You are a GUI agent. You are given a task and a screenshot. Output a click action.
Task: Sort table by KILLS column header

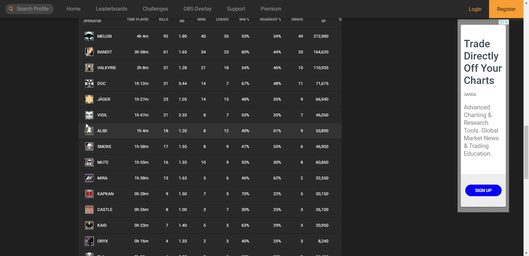coord(163,20)
